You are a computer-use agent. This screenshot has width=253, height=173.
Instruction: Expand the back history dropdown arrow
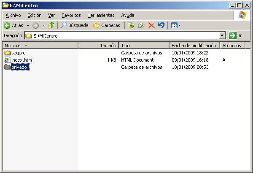pyautogui.click(x=28, y=25)
